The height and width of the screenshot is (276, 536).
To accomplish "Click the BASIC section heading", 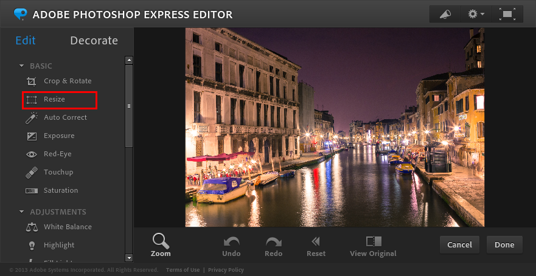I will point(41,66).
